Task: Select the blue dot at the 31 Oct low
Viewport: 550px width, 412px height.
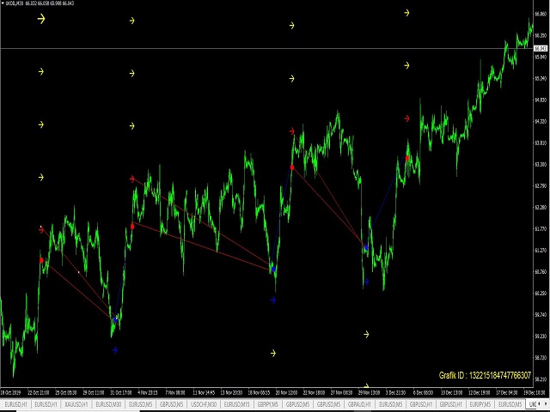Action: 115,319
